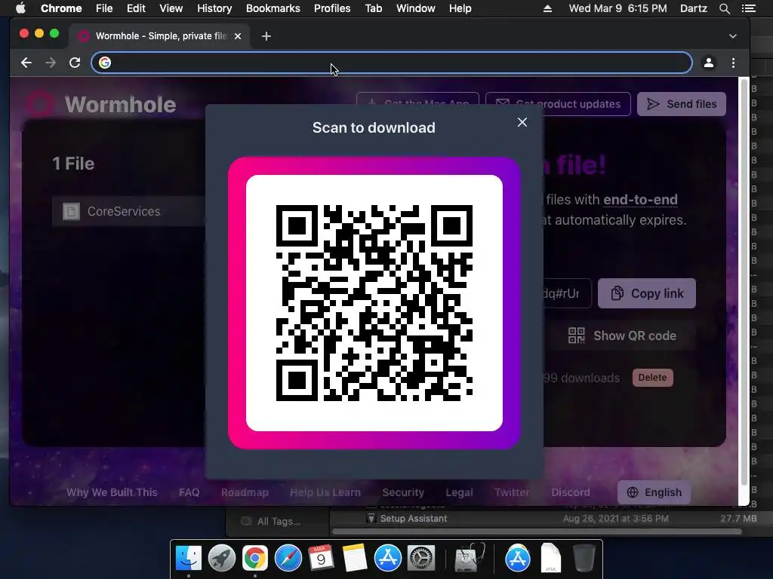
Task: Open the Security footer link
Action: (x=403, y=492)
